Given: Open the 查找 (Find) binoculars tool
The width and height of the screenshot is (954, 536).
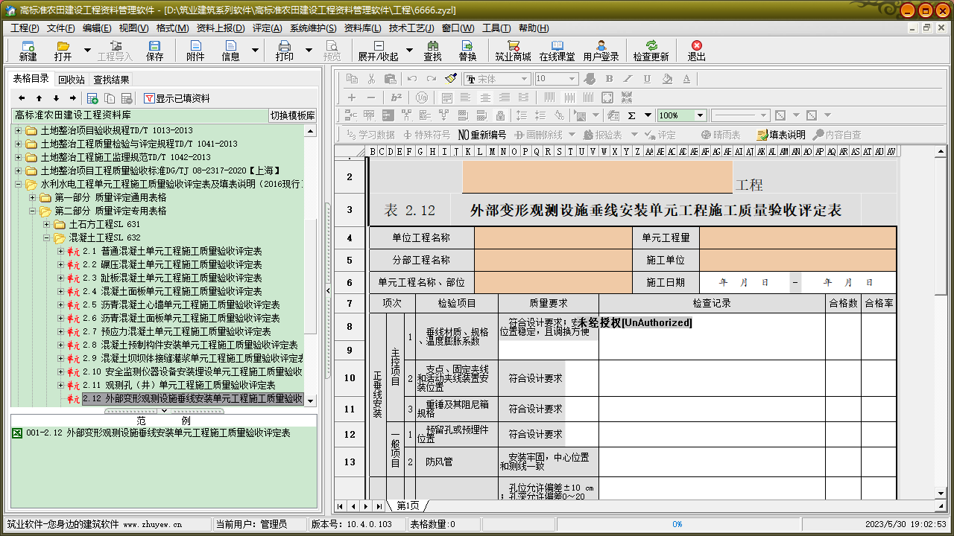Looking at the screenshot, I should 432,50.
